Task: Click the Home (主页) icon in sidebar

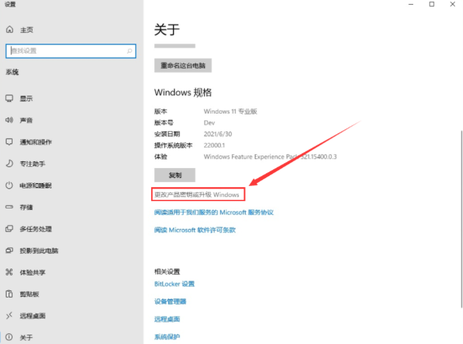Action: point(9,30)
